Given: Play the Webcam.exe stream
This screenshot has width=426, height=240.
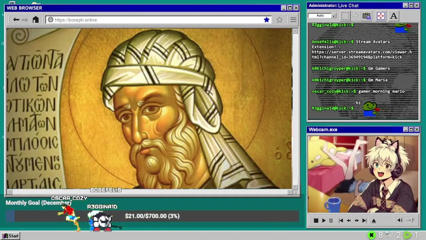Looking at the screenshot, I should [x=324, y=220].
